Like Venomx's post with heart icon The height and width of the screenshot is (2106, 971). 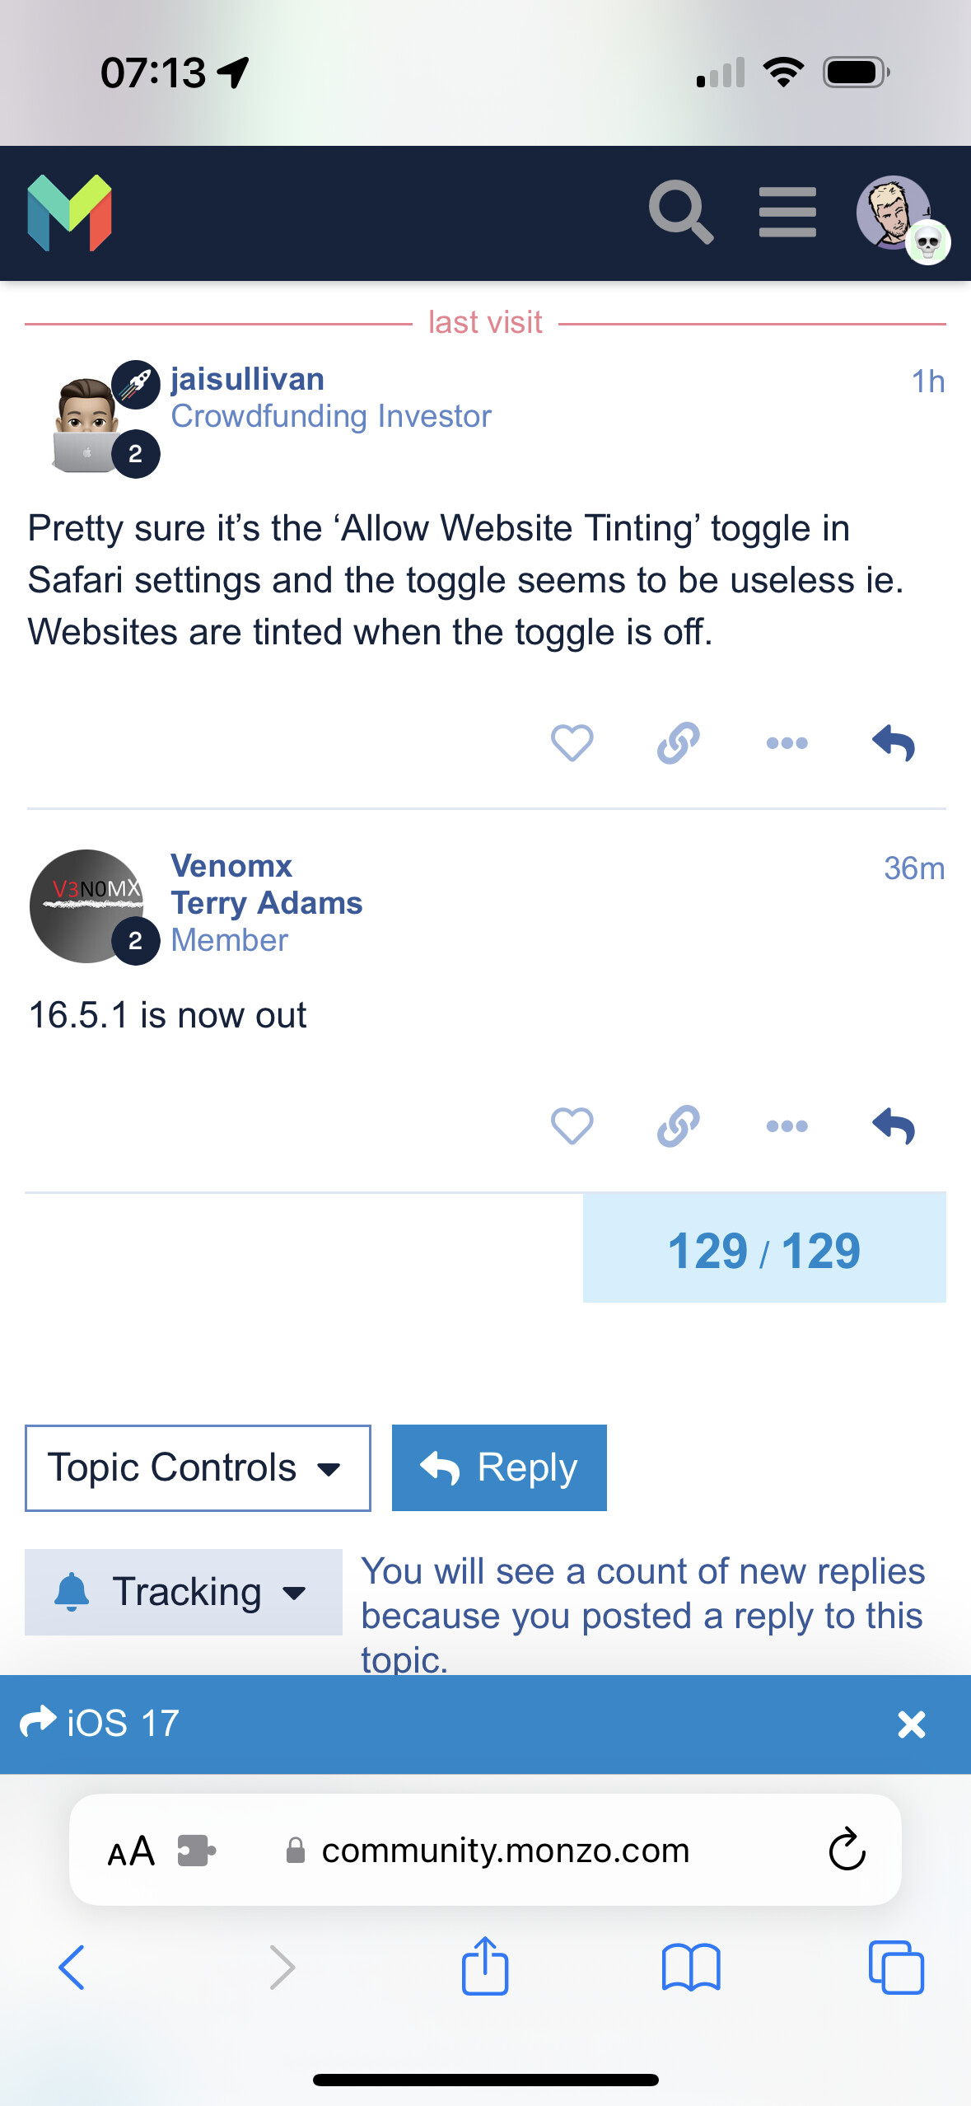pyautogui.click(x=572, y=1126)
